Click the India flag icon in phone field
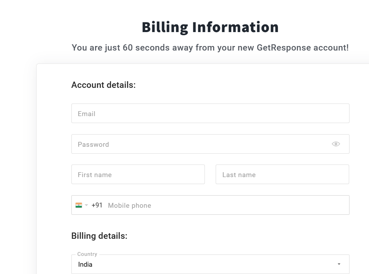This screenshot has width=369, height=274. point(79,205)
